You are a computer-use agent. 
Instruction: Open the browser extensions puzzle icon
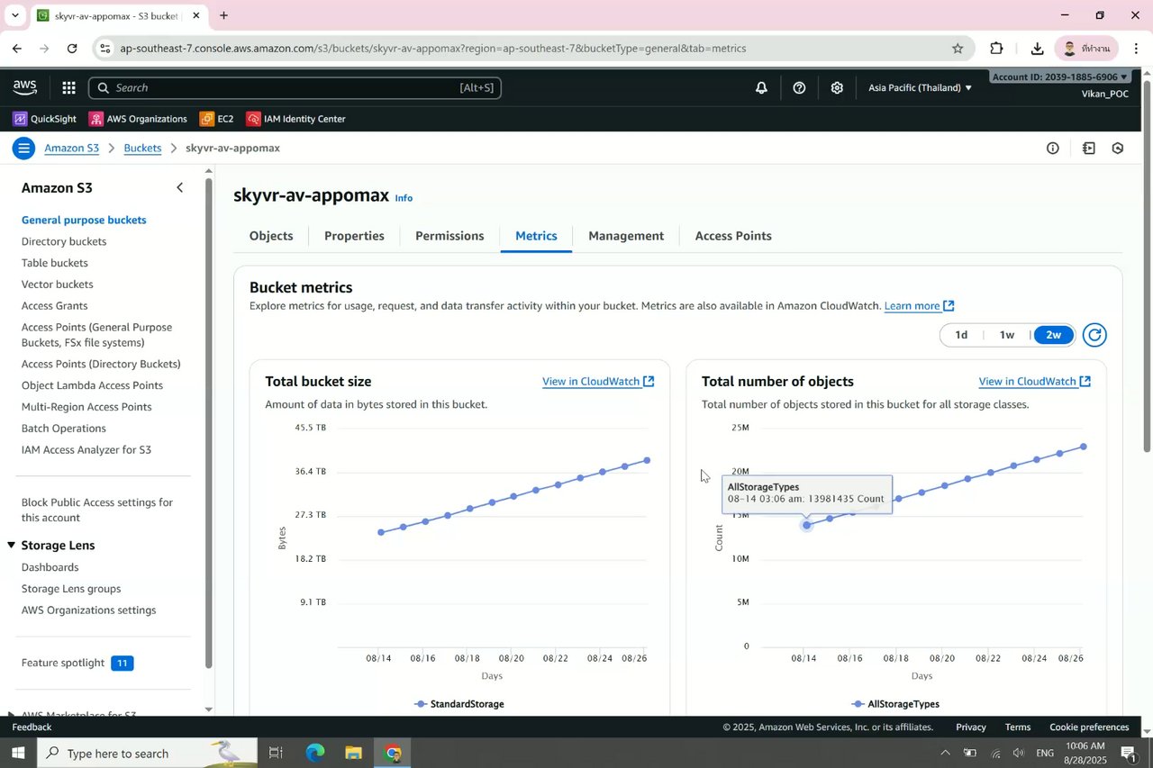click(x=996, y=49)
